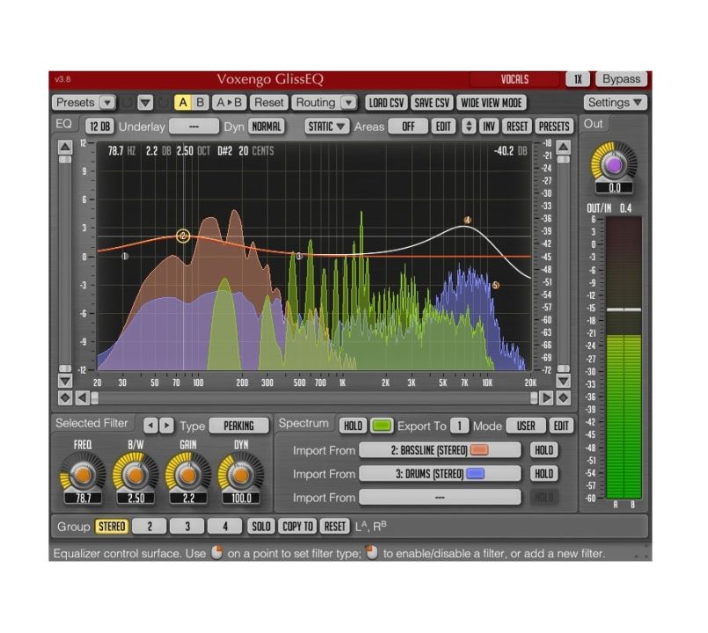Image resolution: width=708 pixels, height=633 pixels.
Task: Click the DYN knob
Action: (240, 475)
